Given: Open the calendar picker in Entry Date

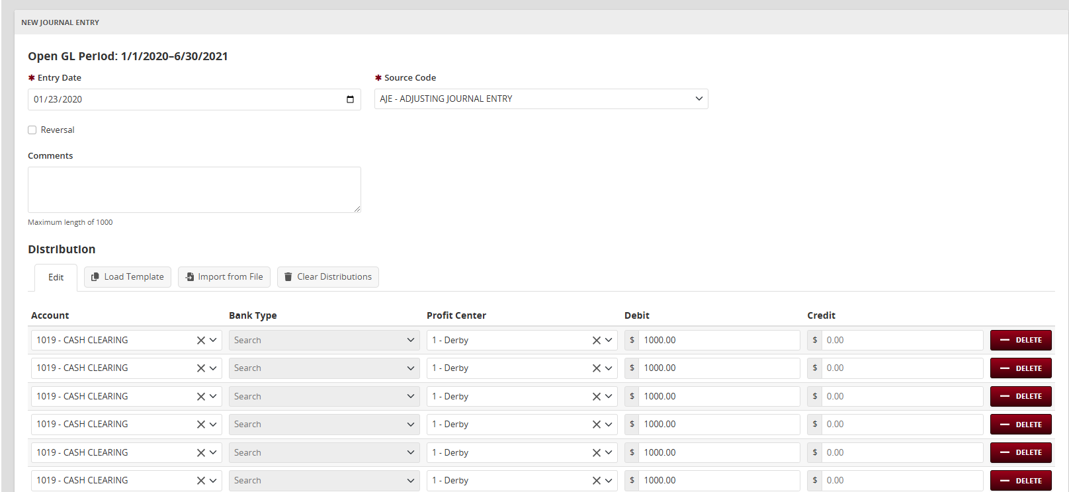Looking at the screenshot, I should tap(350, 99).
